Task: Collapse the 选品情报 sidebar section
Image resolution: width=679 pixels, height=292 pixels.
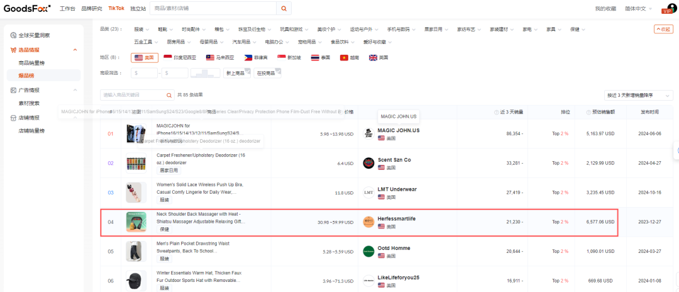Action: (75, 50)
